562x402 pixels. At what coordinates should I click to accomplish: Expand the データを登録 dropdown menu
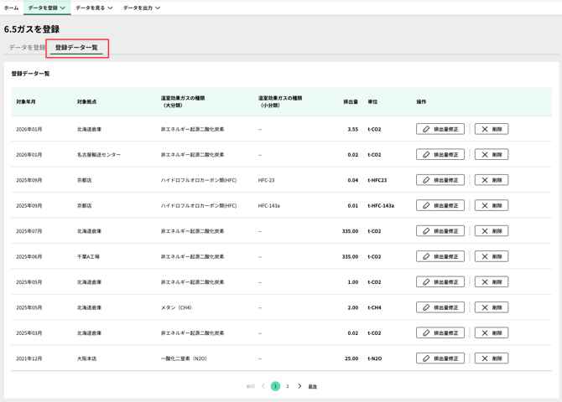(47, 8)
